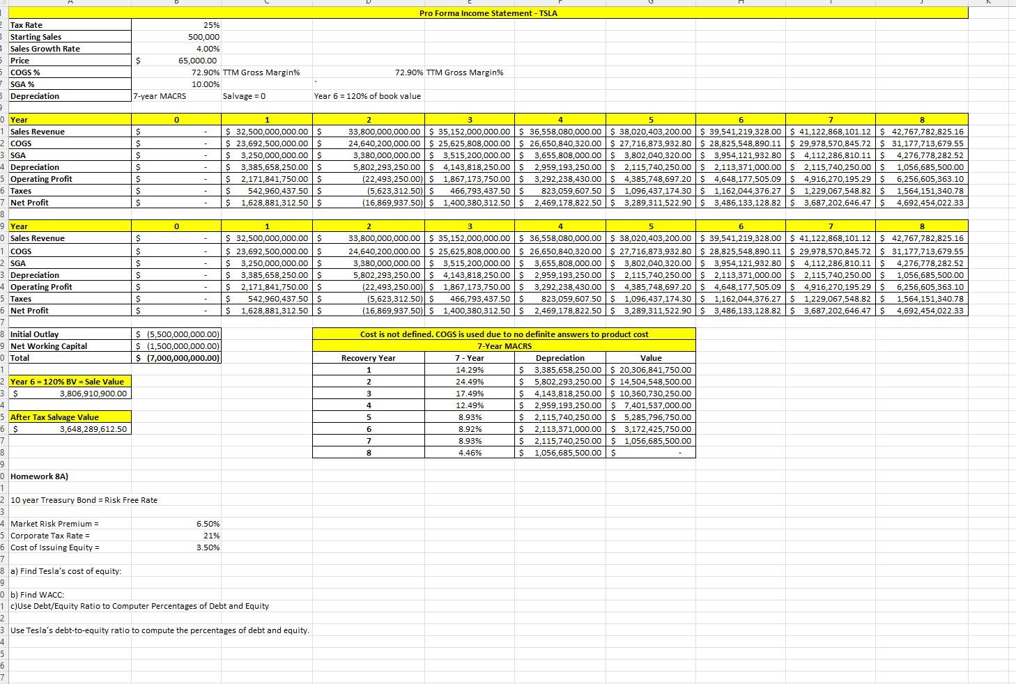
Task: Select the 3,806,910,900.00 sale value cell
Action: [70, 394]
